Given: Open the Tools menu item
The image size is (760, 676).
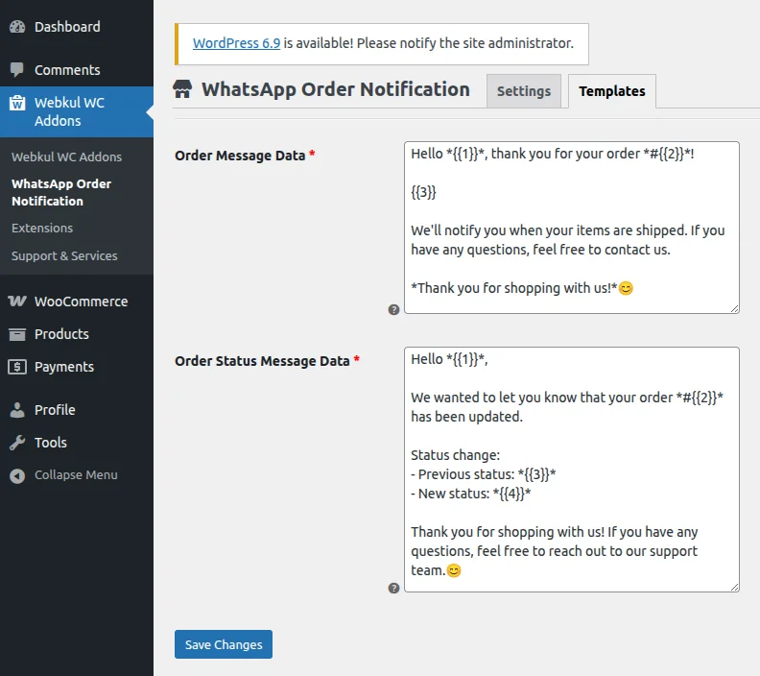Looking at the screenshot, I should [x=77, y=443].
